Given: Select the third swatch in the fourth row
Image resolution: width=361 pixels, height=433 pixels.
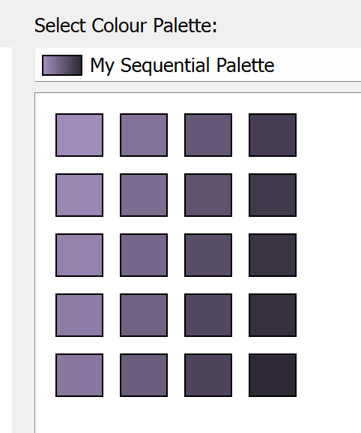Looking at the screenshot, I should click(x=208, y=315).
